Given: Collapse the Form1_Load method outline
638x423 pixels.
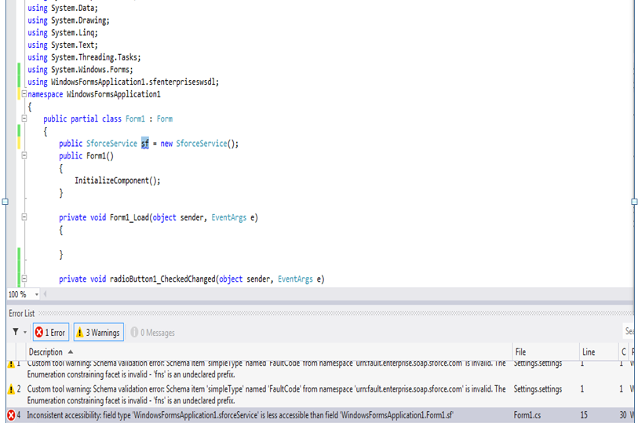Looking at the screenshot, I should (24, 217).
